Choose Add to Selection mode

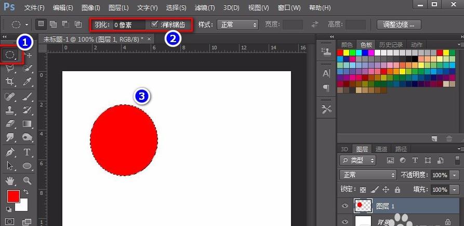click(53, 24)
